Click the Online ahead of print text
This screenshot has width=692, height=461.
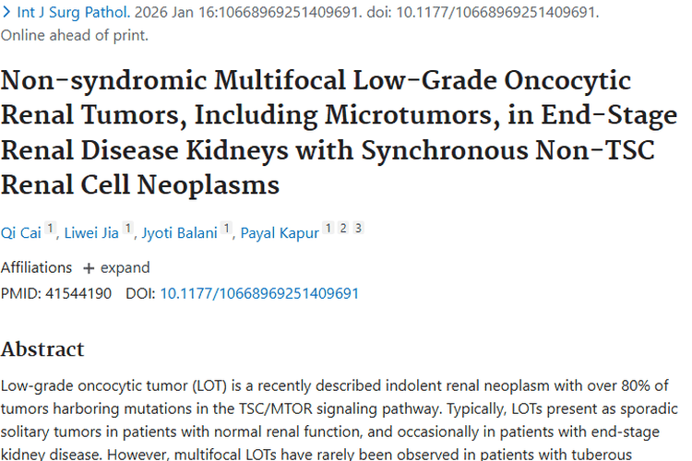tap(75, 36)
